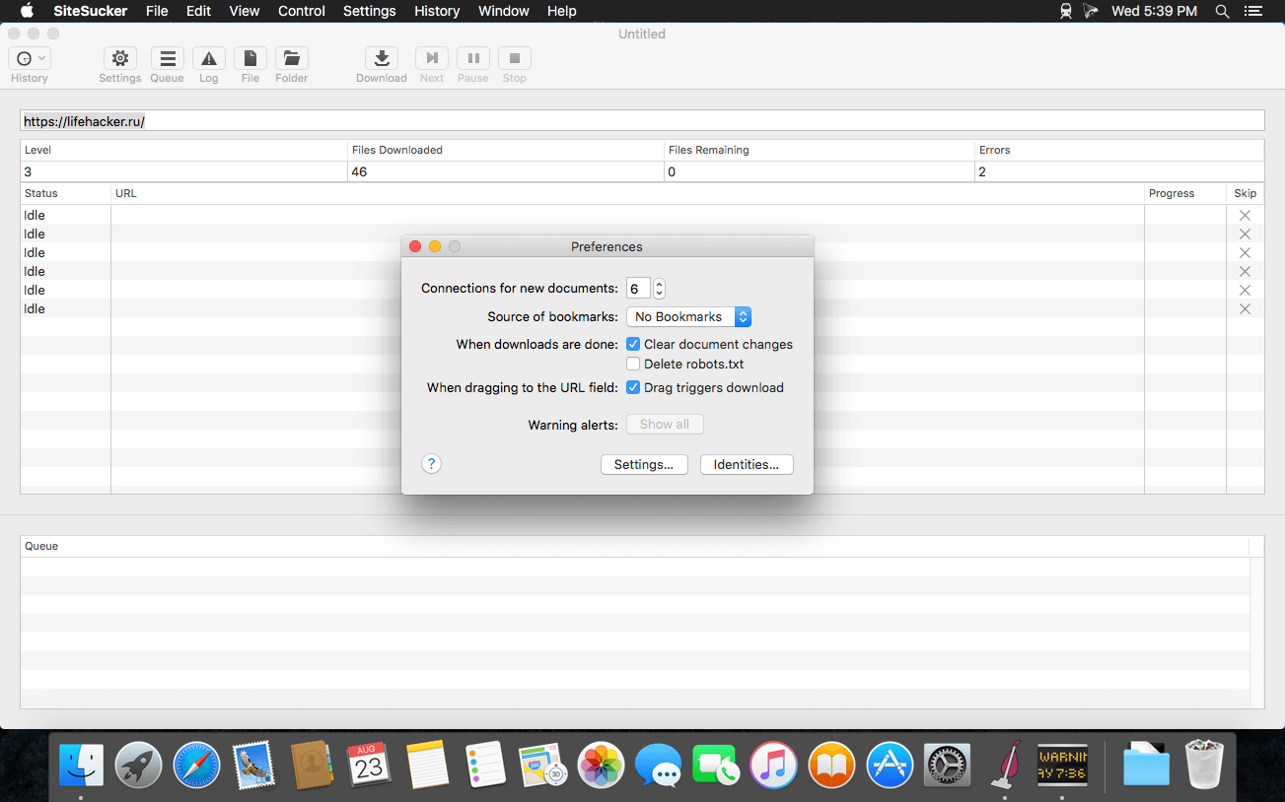Screen dimensions: 1285x802
Task: Disable Drag triggers download checkbox
Action: click(633, 387)
